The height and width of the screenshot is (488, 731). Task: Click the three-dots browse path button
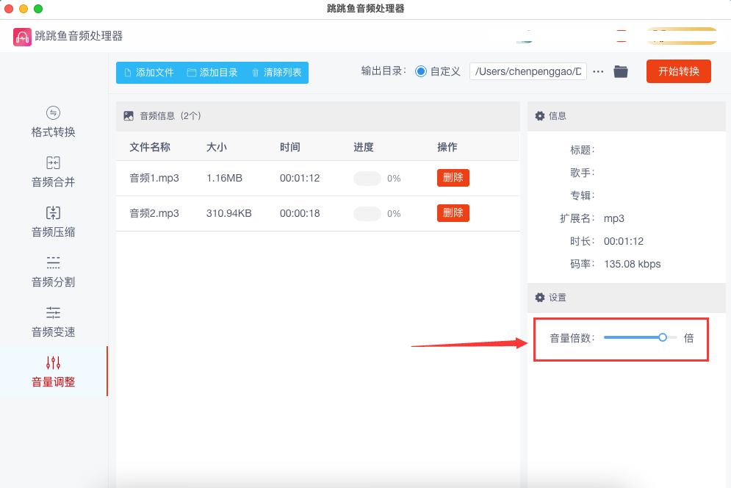[598, 71]
